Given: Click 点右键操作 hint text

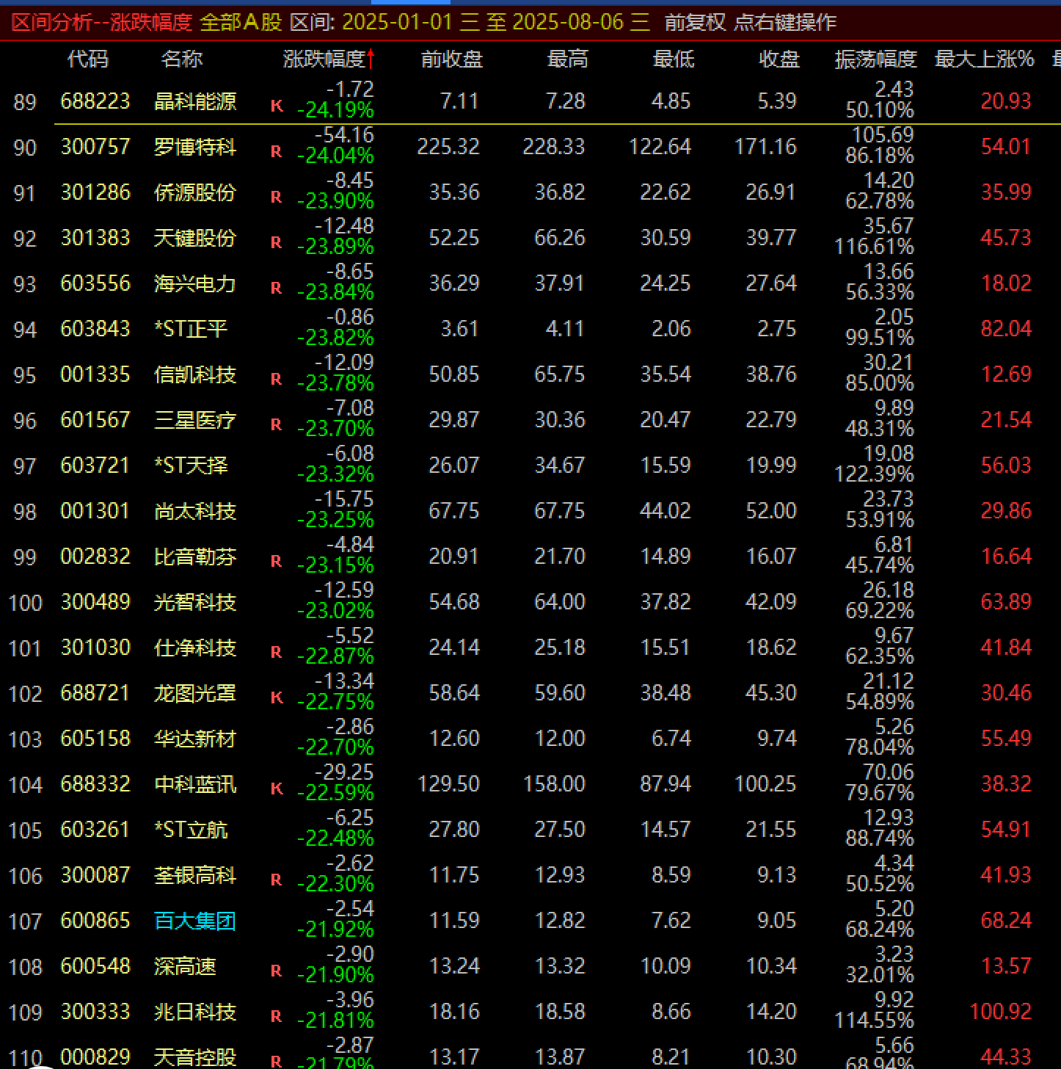Looking at the screenshot, I should tap(785, 22).
